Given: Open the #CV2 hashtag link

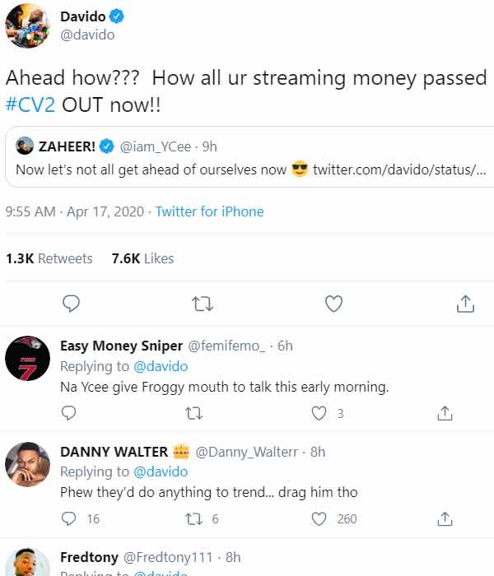Looking at the screenshot, I should coord(30,105).
